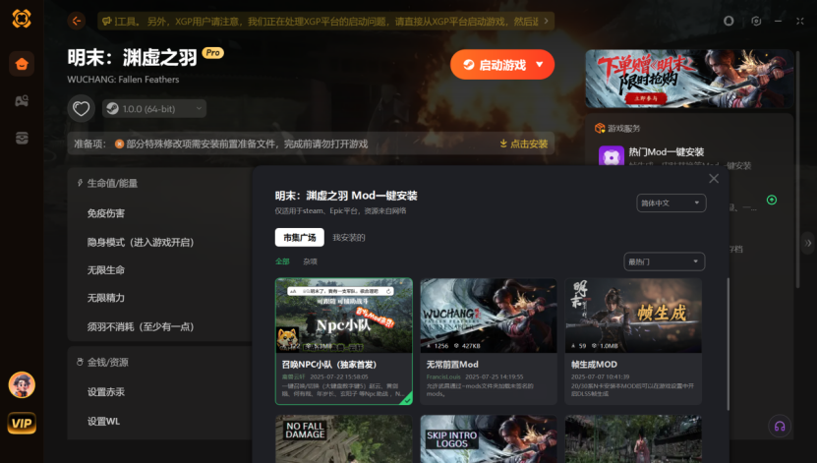This screenshot has height=463, width=817.
Task: Select the 无限生命 cheat option
Action: click(x=106, y=270)
